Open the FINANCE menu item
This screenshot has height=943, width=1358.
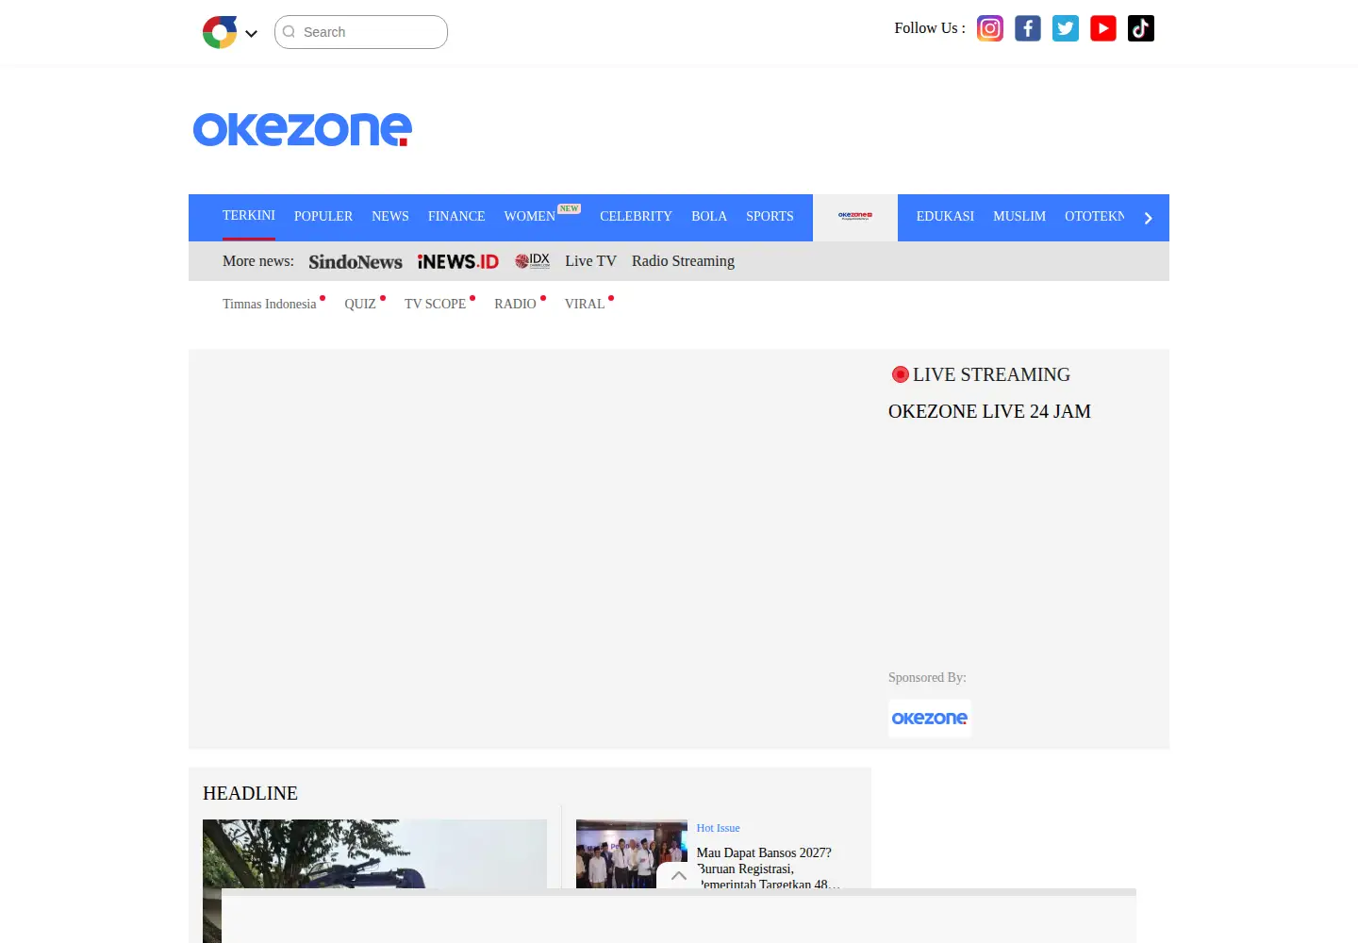[456, 216]
